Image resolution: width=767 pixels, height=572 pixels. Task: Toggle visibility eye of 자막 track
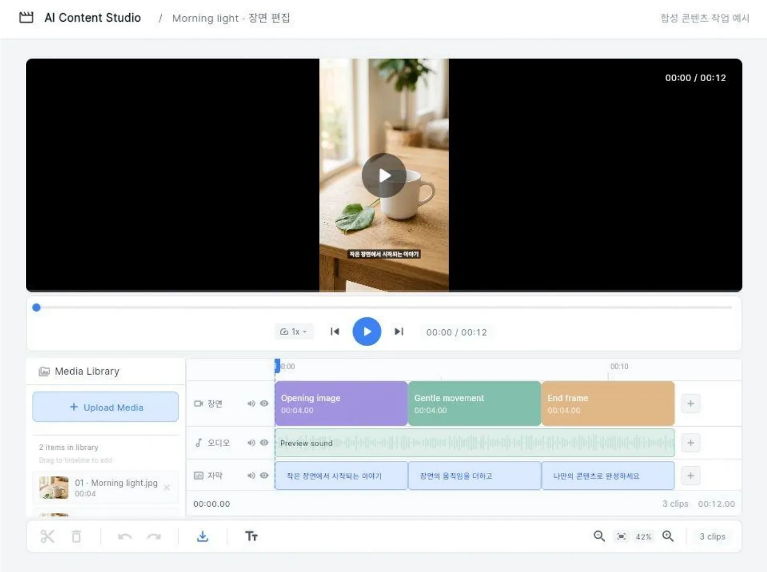click(x=264, y=476)
